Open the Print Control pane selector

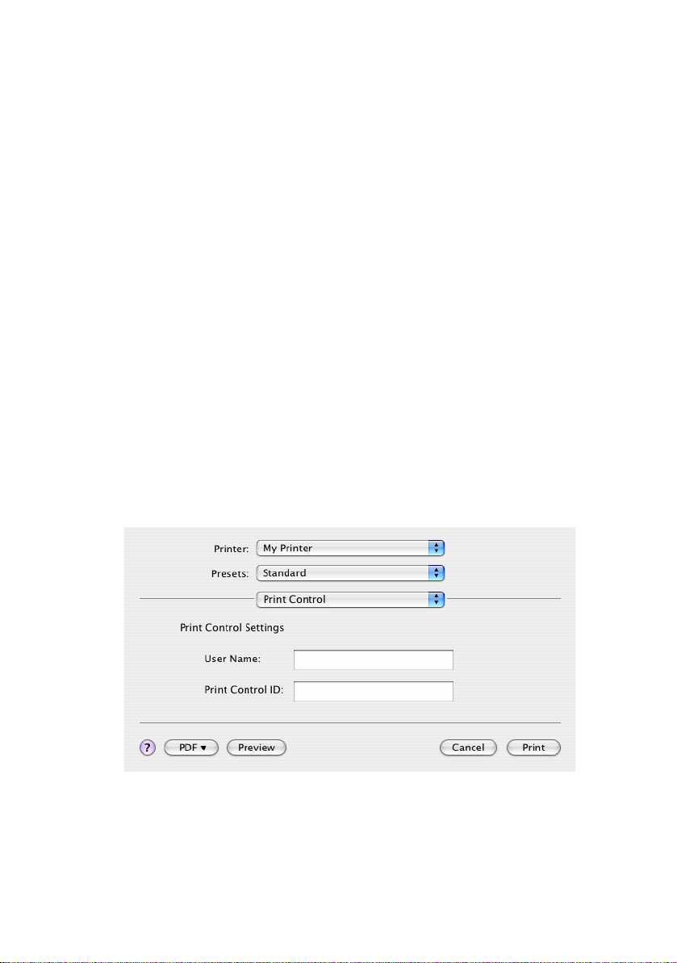tap(350, 600)
